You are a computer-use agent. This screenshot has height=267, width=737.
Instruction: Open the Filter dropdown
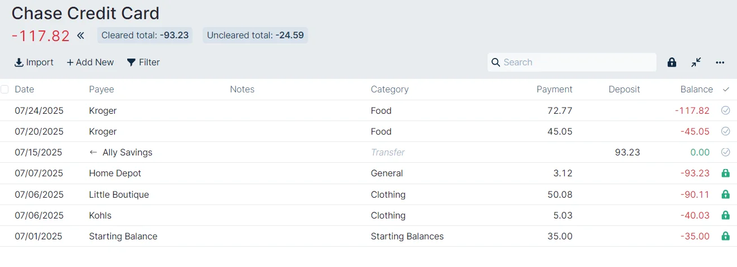144,63
